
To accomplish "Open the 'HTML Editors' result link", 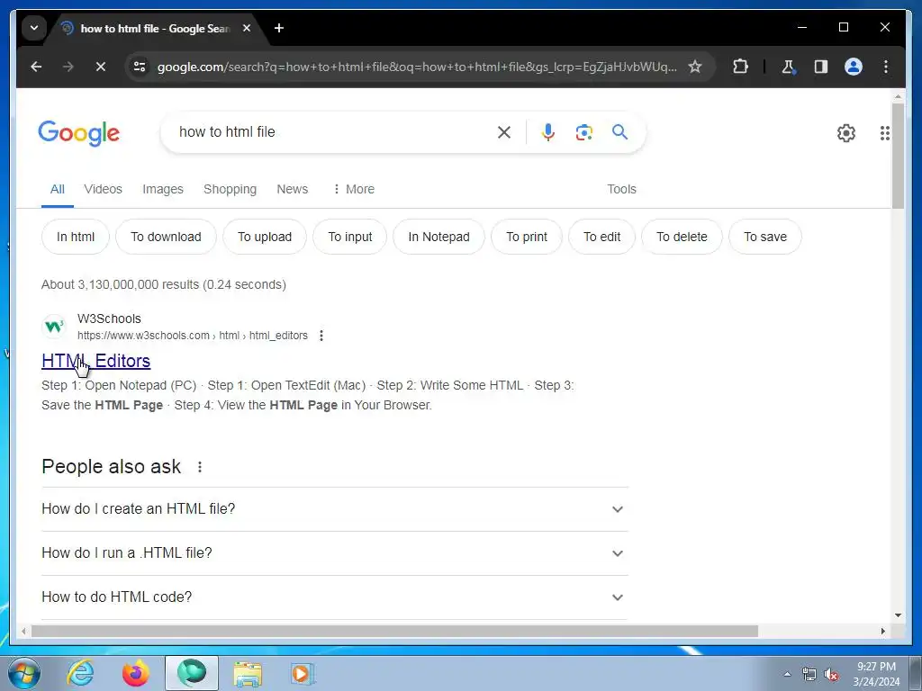I will click(95, 361).
